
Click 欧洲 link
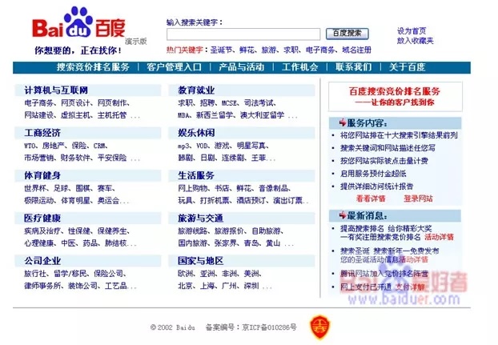coord(185,274)
